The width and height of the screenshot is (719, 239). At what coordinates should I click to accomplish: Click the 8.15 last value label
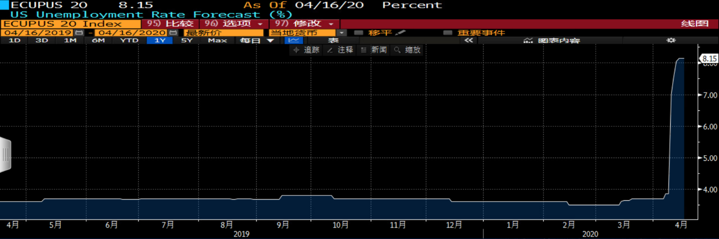point(709,59)
